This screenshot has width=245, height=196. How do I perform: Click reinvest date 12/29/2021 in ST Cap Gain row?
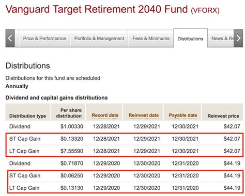pyautogui.click(x=147, y=139)
